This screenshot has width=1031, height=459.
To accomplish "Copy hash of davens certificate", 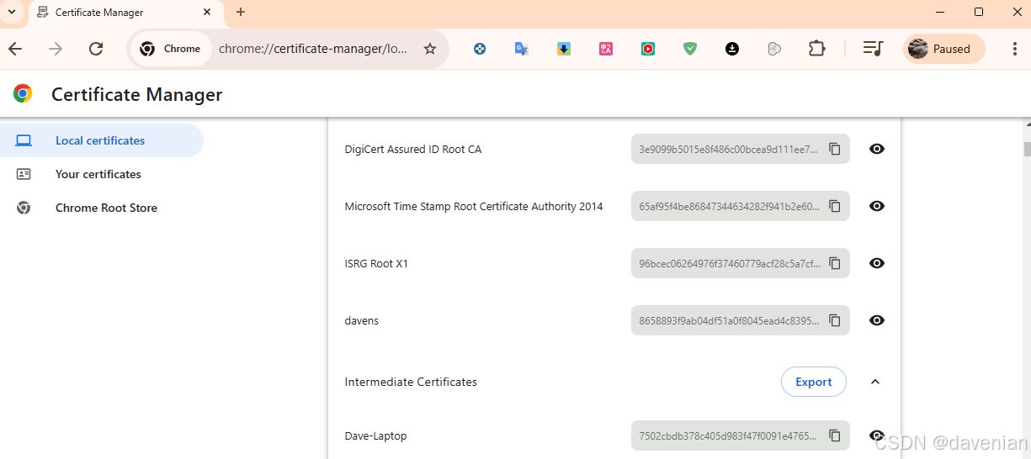I will pyautogui.click(x=835, y=320).
